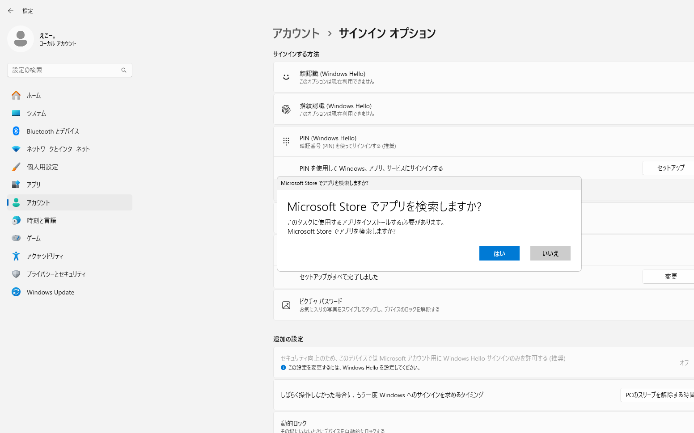Click the サインイン オプション page title

coord(387,33)
